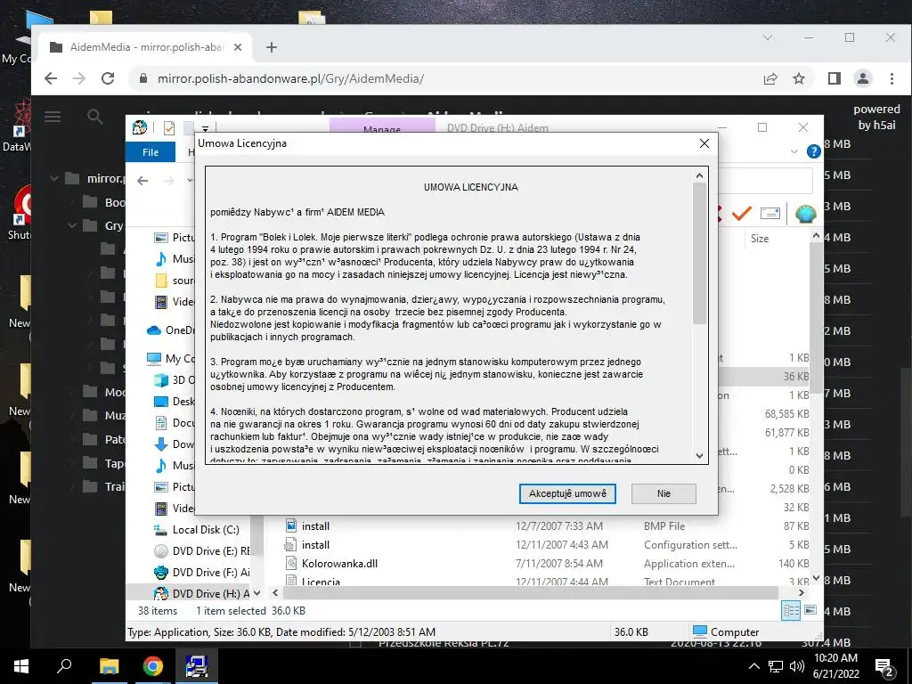Switch to Chrome on taskbar
Screen dimensions: 912x684
pos(153,666)
